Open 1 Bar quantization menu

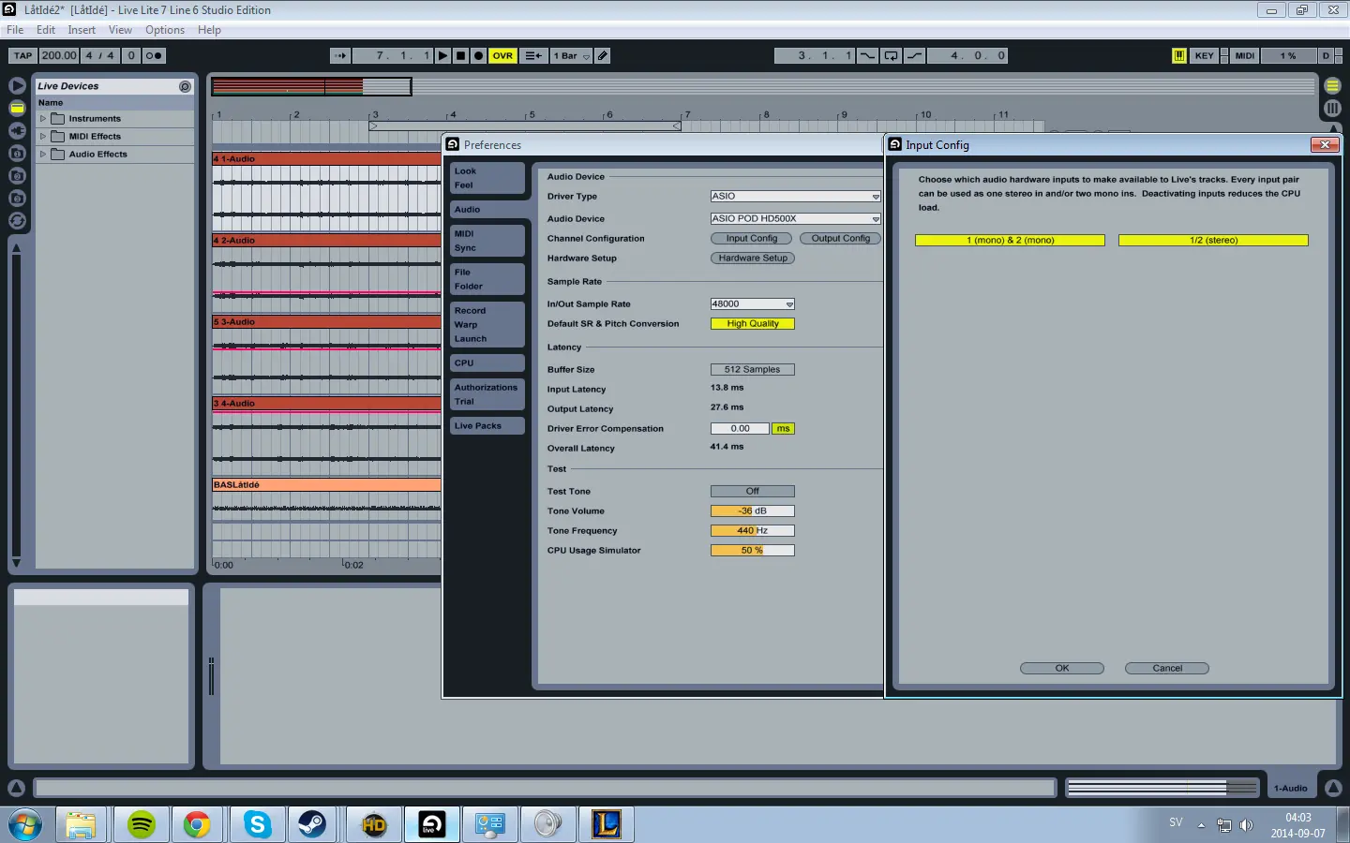(x=571, y=55)
